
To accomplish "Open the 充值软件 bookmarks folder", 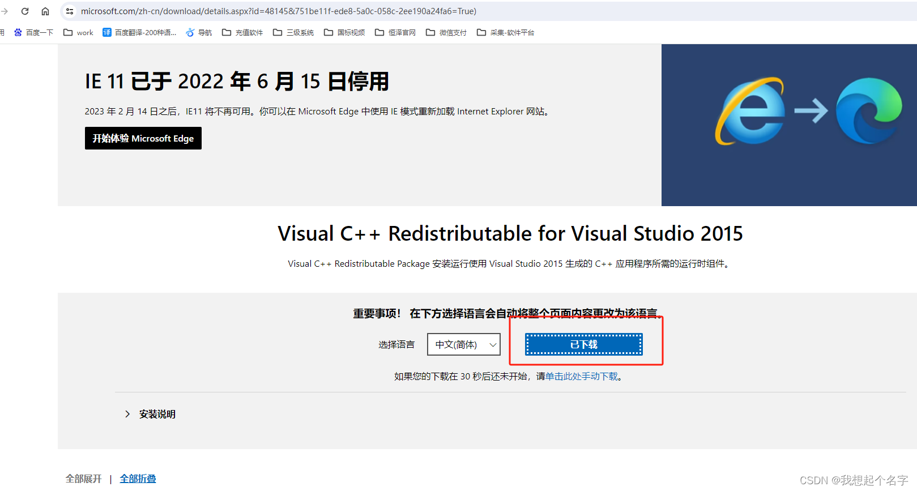I will click(x=242, y=32).
